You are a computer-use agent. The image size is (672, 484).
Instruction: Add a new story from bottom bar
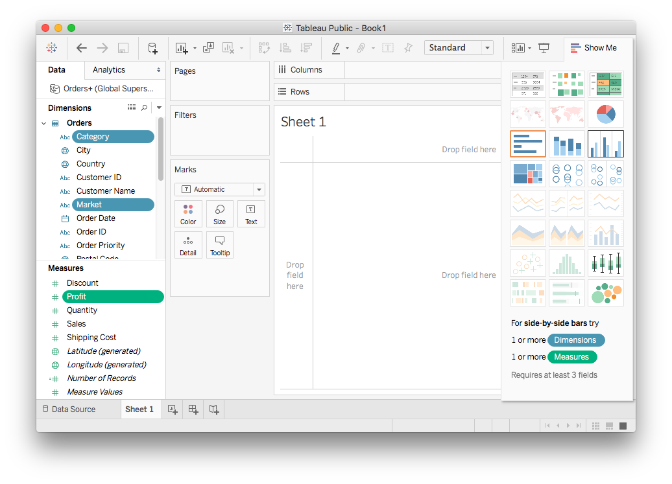pyautogui.click(x=214, y=409)
